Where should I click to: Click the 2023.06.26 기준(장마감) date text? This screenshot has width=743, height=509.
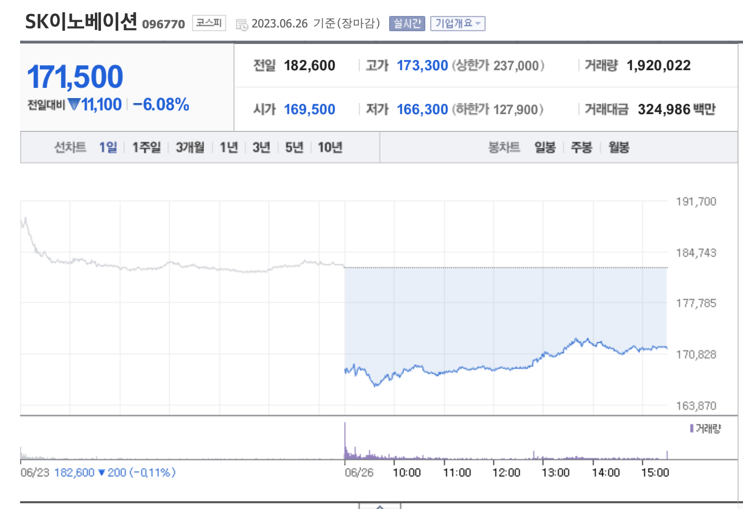pyautogui.click(x=316, y=23)
